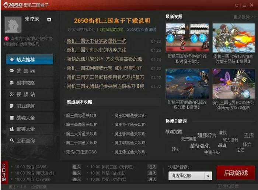Click hot keyword 无双暴走

coord(189,139)
